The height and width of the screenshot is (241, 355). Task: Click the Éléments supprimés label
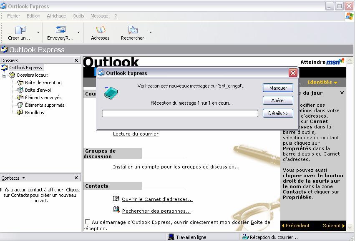coord(45,105)
